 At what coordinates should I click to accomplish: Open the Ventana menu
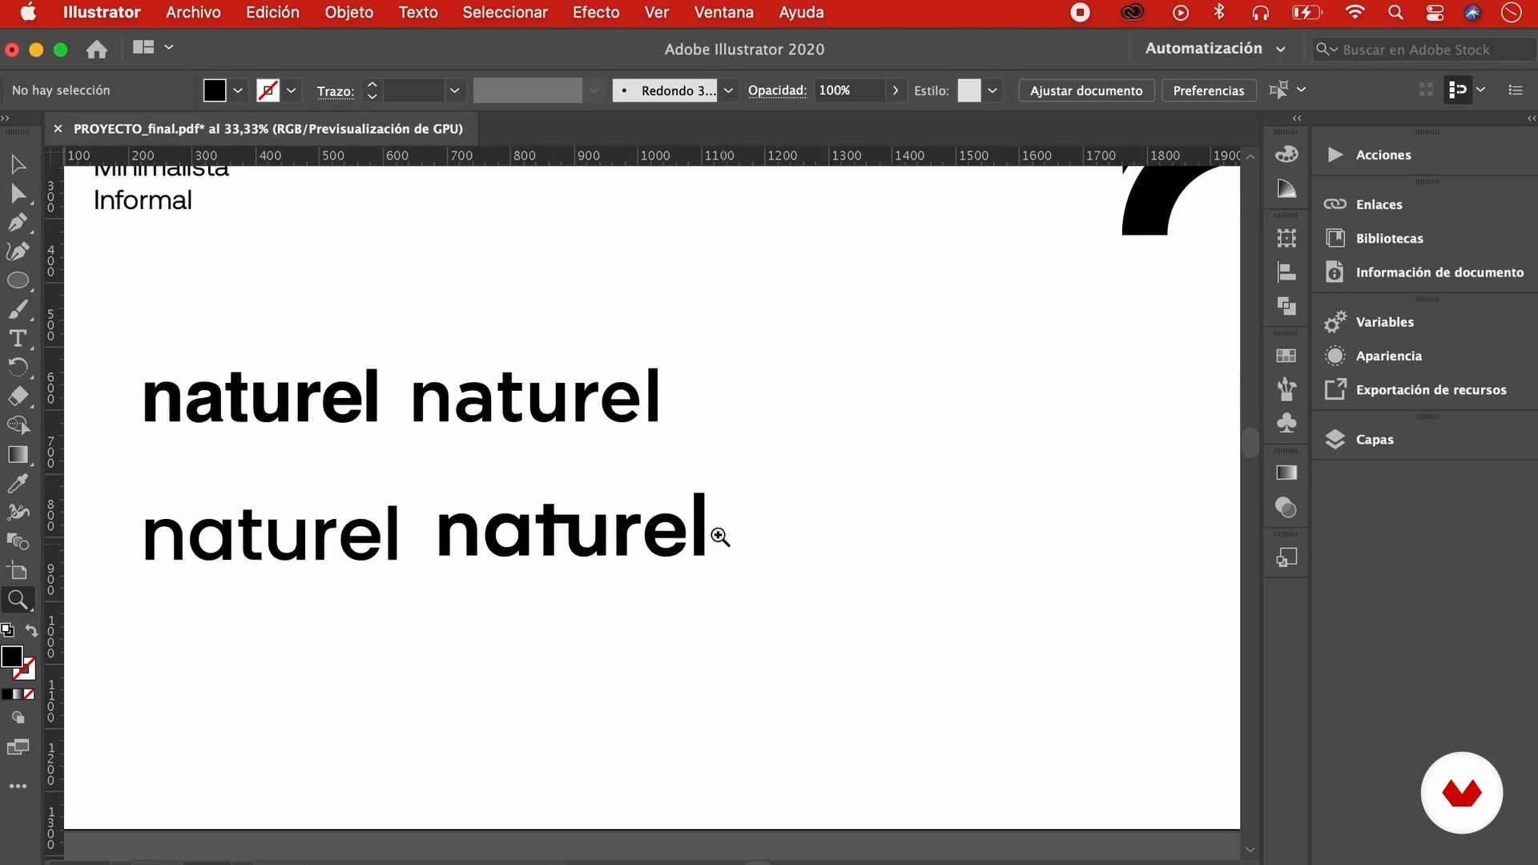pos(723,12)
